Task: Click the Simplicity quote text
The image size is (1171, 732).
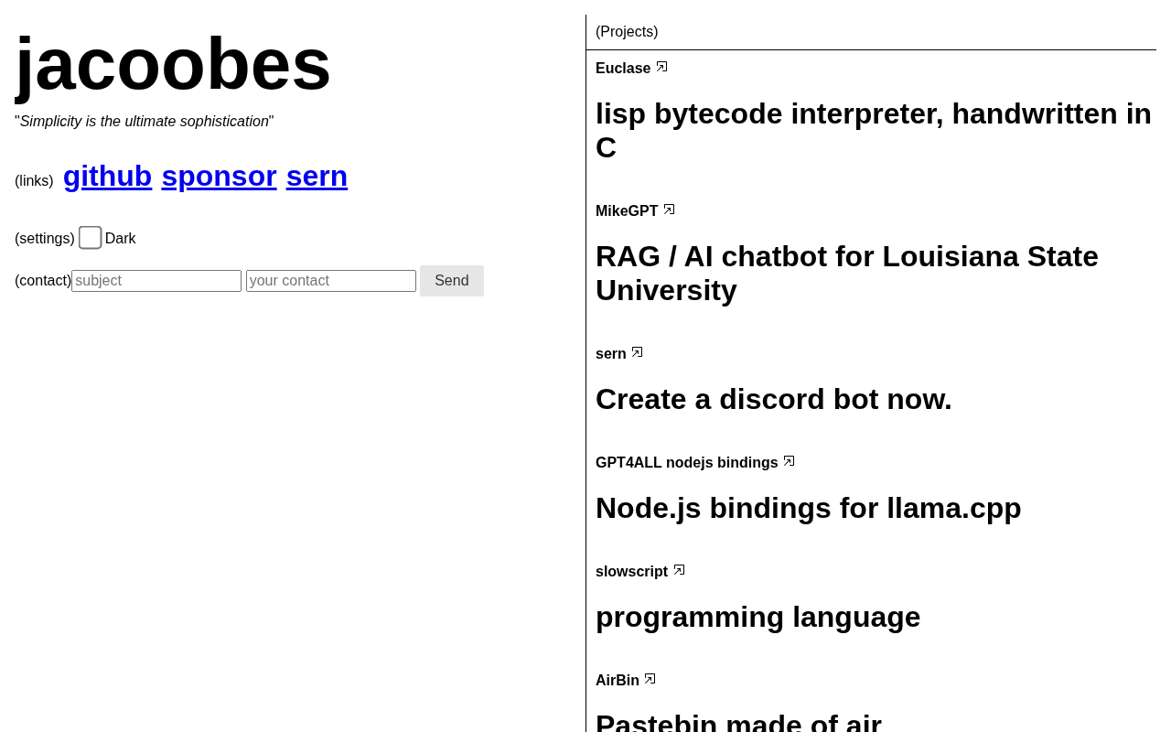Action: [145, 122]
